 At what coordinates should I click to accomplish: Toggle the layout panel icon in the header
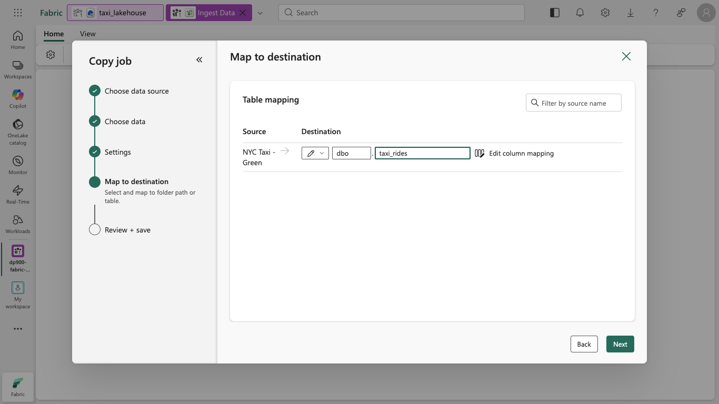coord(555,13)
